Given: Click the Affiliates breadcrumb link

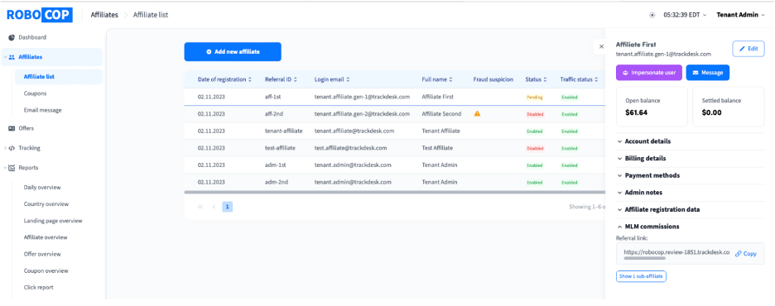Looking at the screenshot, I should pyautogui.click(x=104, y=15).
